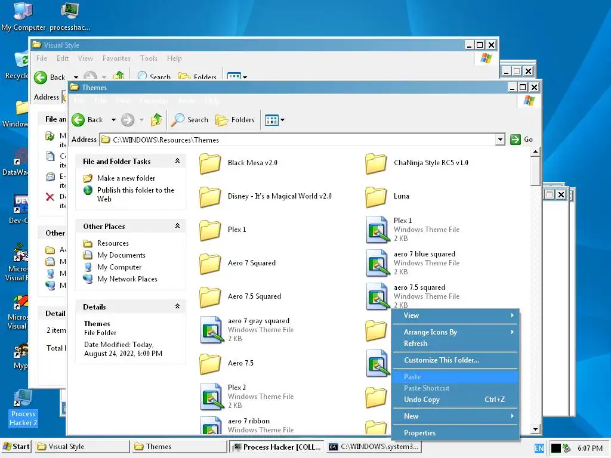Click the Go button beside the address bar
611x458 pixels.
[521, 140]
